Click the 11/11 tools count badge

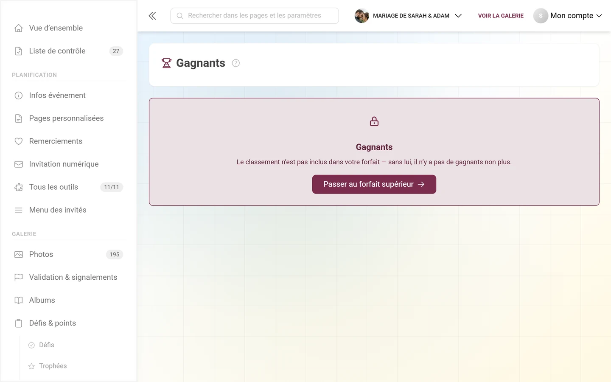(112, 187)
